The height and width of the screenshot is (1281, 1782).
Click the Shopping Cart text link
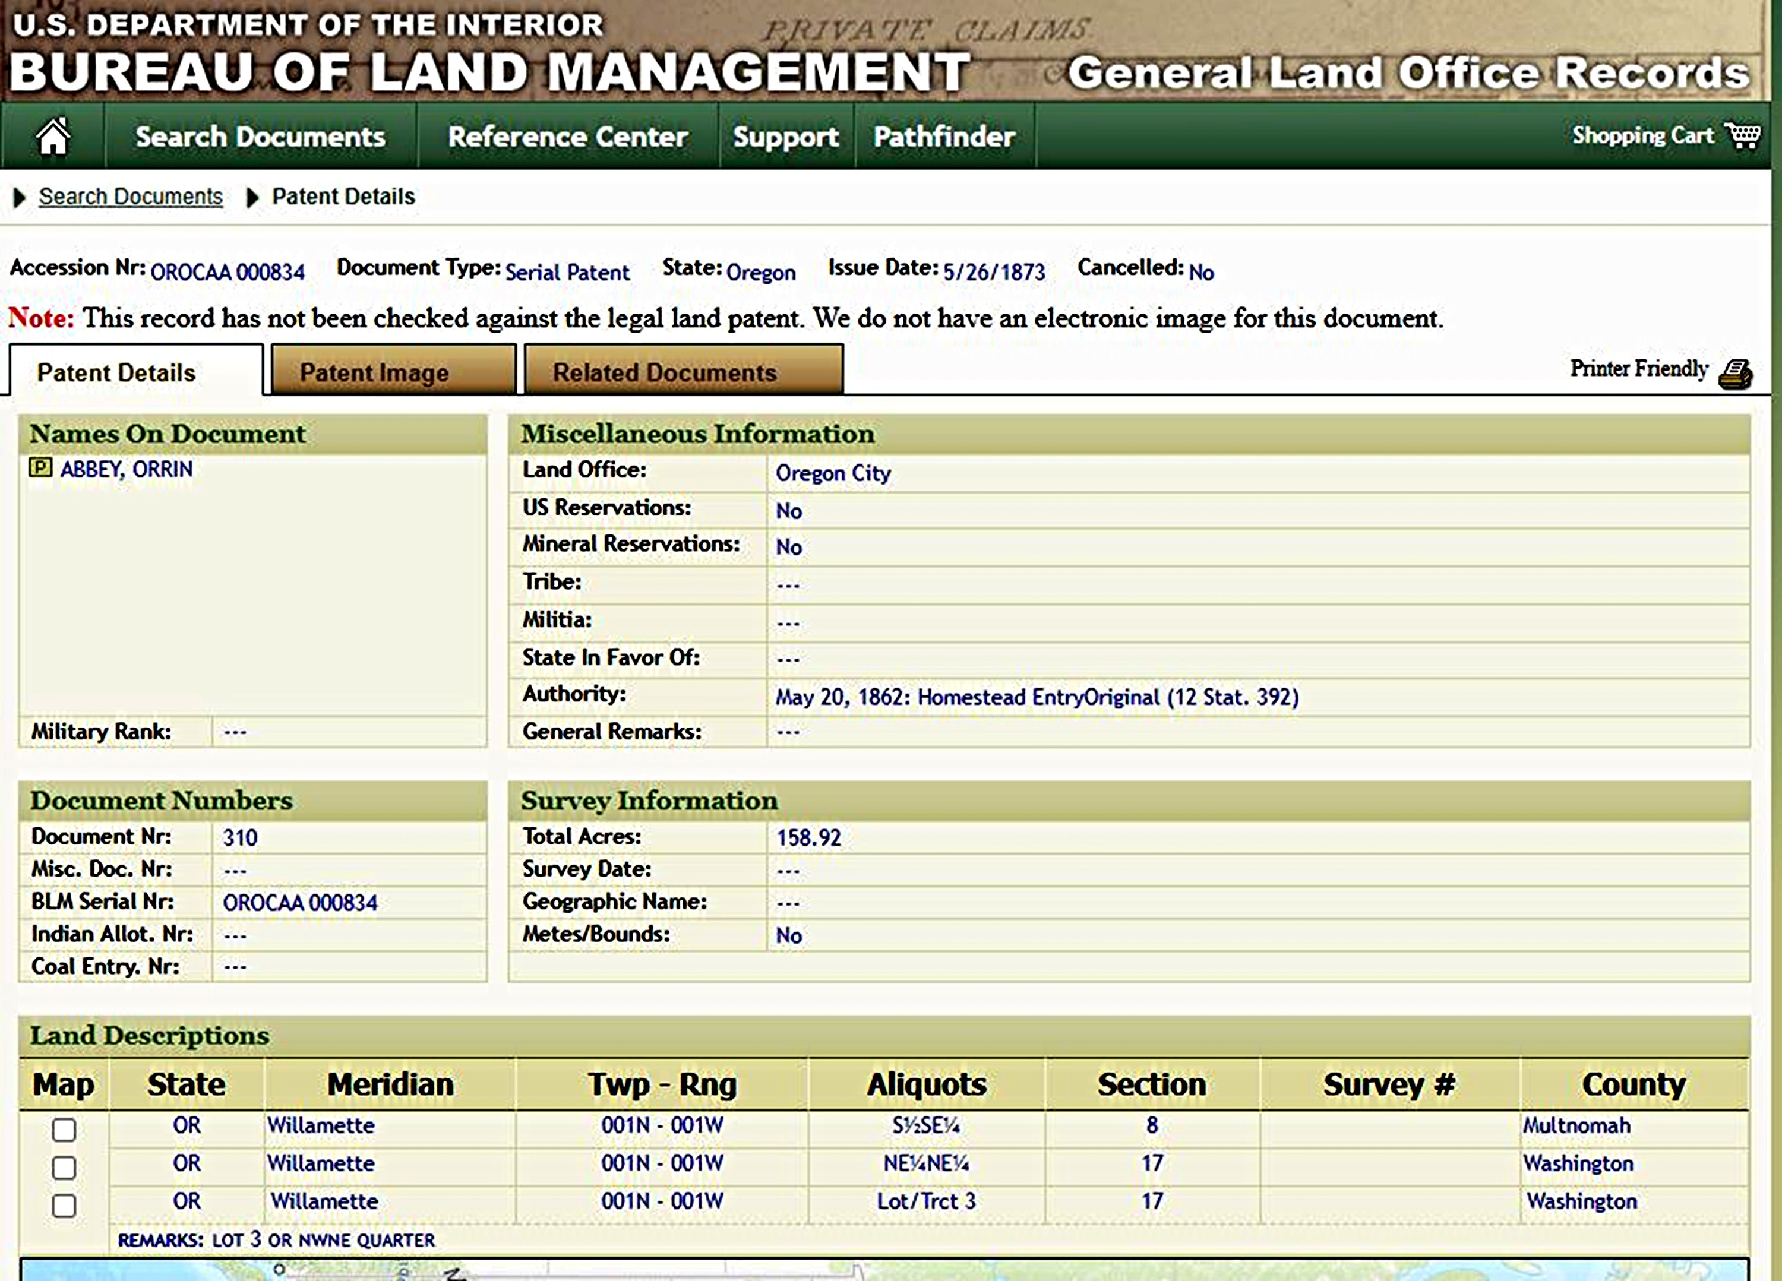1642,135
